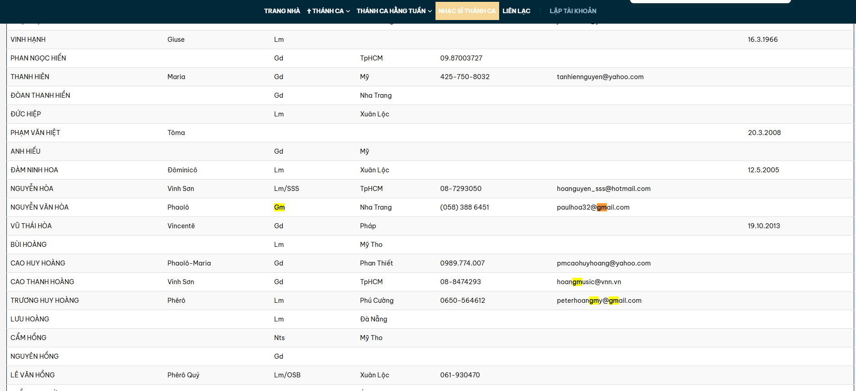Select the name VINH HẠNH
Screen dimensions: 856x391
28,40
